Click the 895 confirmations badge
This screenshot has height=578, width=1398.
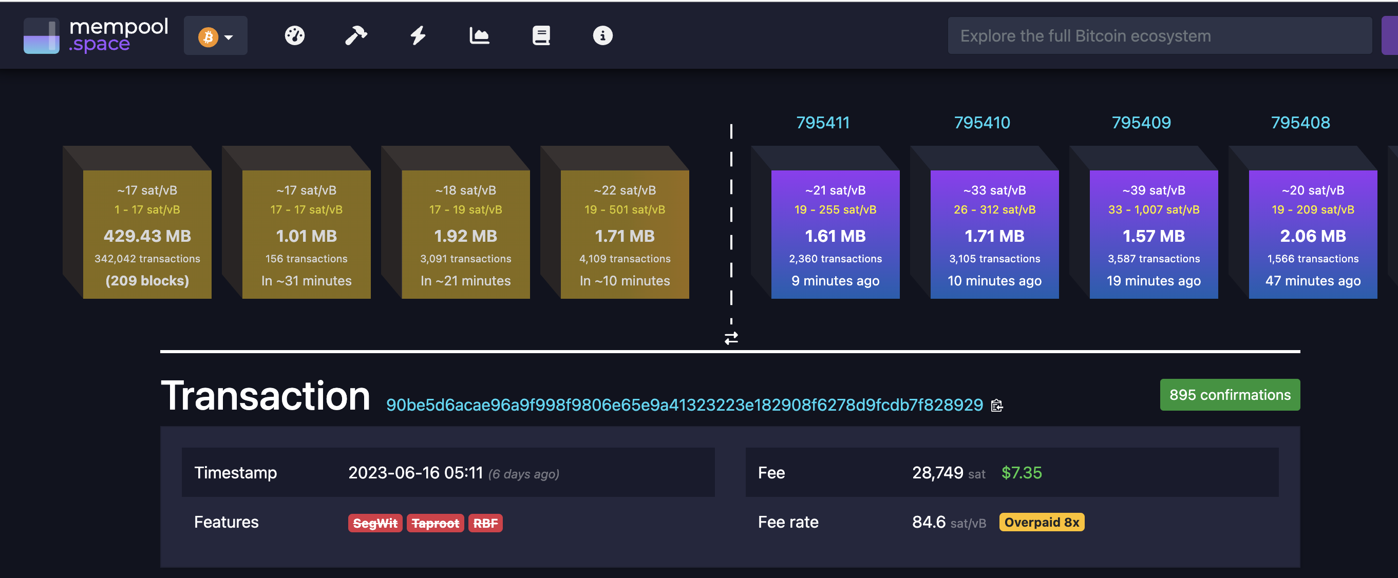pyautogui.click(x=1229, y=395)
